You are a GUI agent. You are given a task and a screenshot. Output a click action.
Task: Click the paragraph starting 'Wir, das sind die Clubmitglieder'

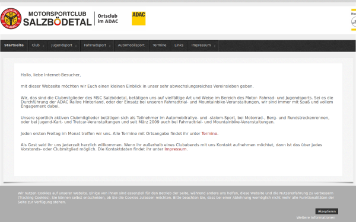point(177,102)
